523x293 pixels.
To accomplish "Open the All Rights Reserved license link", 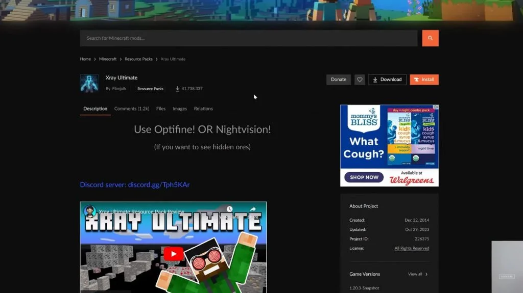I will (412, 248).
